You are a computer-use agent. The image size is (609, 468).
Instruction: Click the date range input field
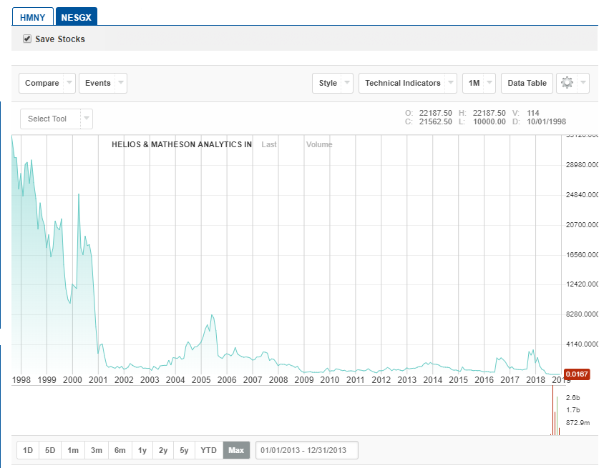pos(307,450)
